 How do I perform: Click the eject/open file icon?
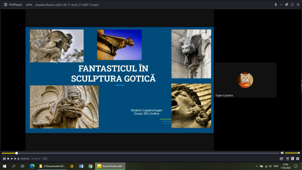click(x=18, y=159)
